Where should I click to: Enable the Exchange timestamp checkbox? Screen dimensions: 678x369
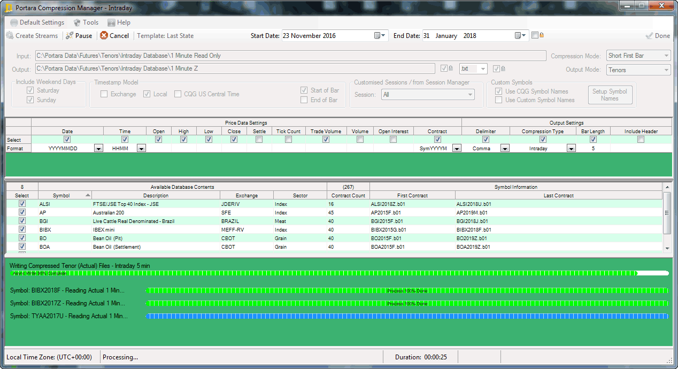click(x=104, y=94)
